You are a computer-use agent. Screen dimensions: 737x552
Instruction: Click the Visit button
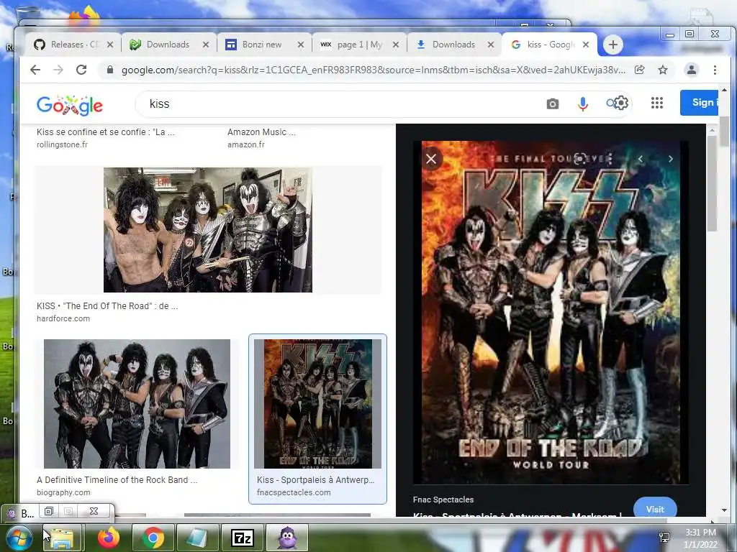click(x=655, y=508)
